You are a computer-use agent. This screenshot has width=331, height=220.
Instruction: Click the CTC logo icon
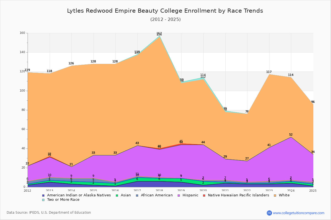point(269,213)
